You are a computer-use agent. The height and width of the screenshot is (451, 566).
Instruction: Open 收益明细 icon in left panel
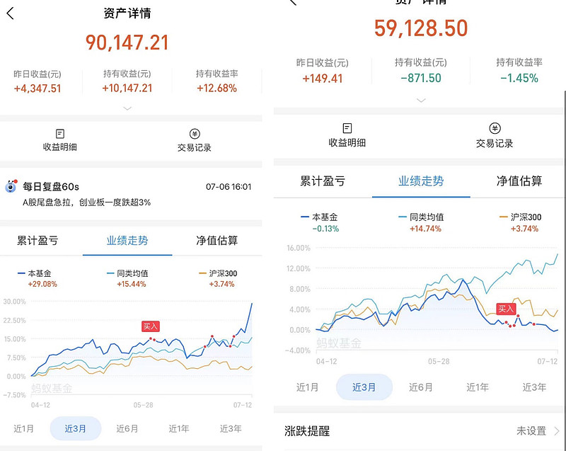tap(60, 134)
